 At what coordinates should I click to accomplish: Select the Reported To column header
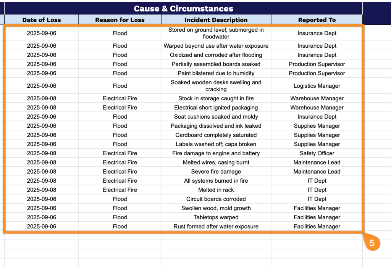click(x=317, y=20)
